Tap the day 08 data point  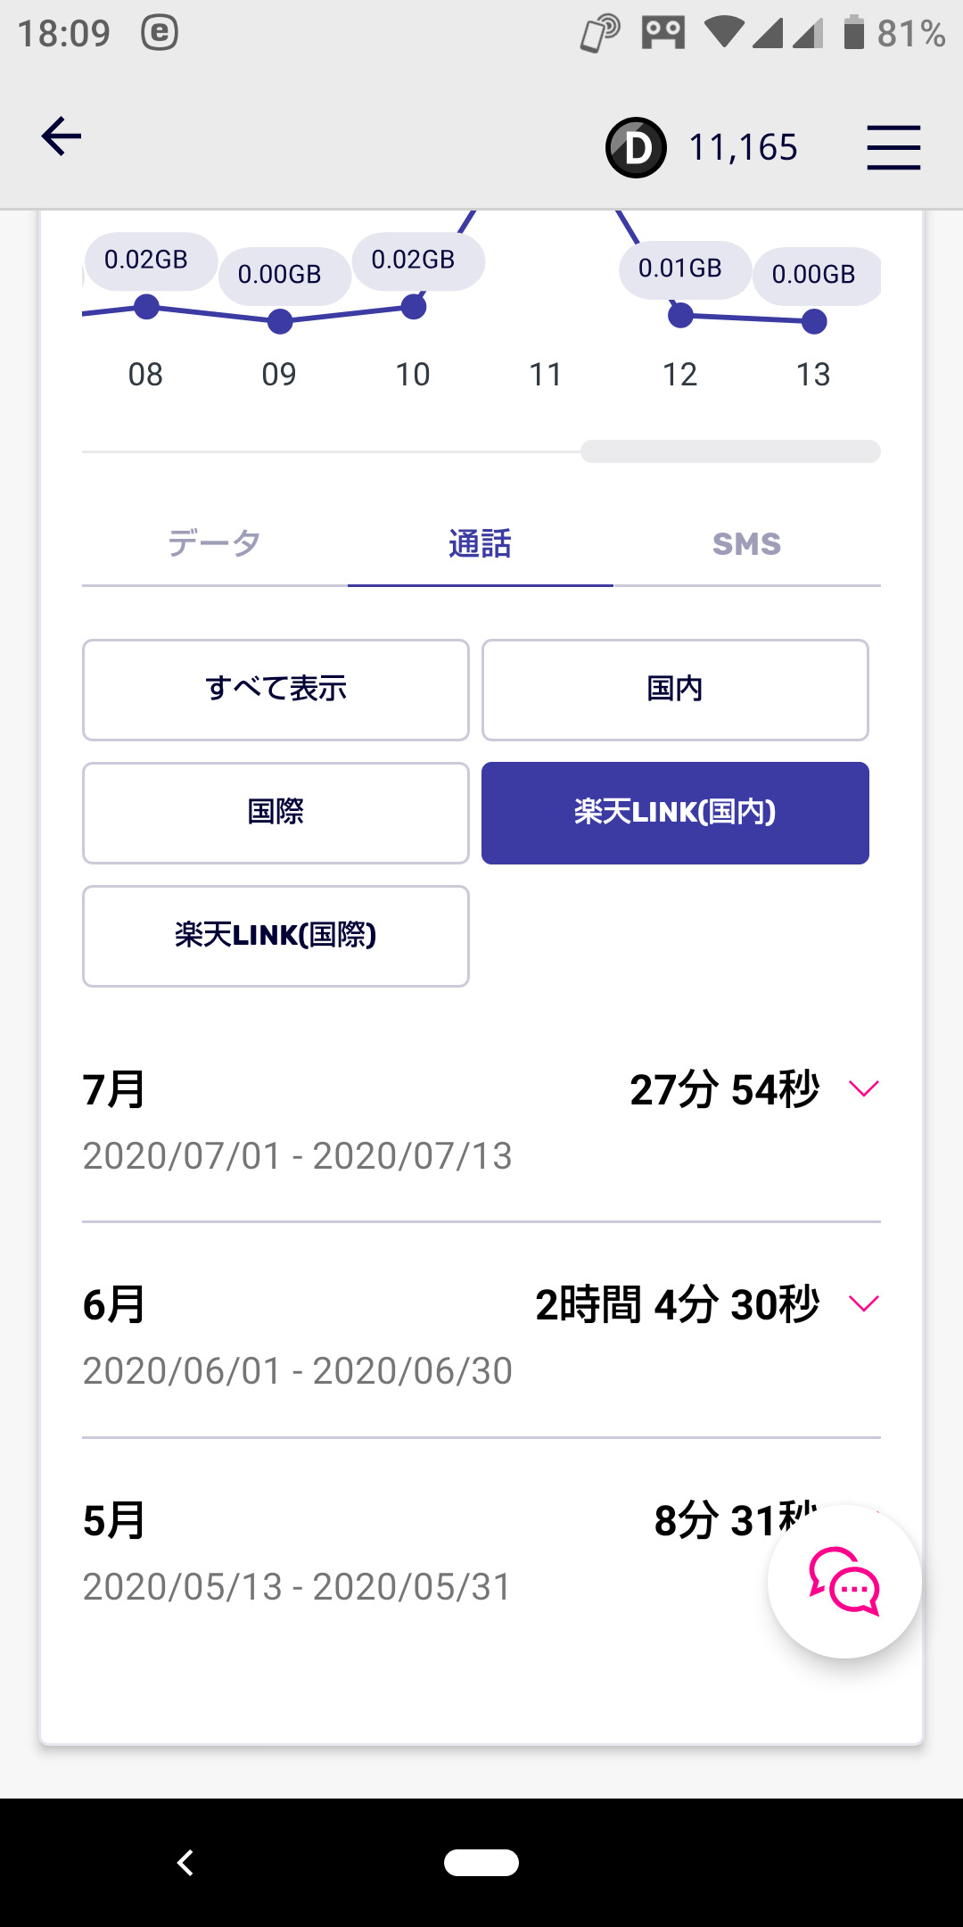146,307
